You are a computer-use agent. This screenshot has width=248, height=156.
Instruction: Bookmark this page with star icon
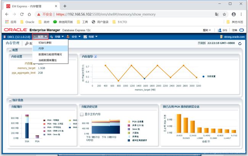coord(224,14)
